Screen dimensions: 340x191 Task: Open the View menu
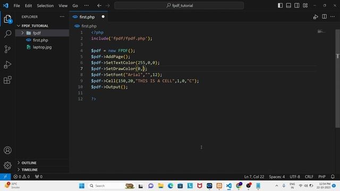[x=63, y=6]
